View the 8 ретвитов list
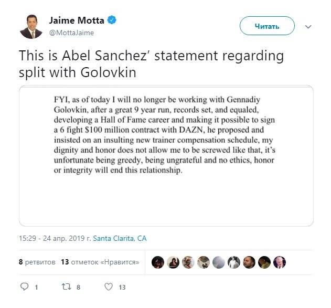The image size is (331, 308). coord(37,262)
